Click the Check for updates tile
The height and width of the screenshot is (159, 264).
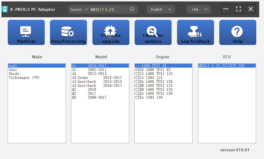(x=153, y=32)
